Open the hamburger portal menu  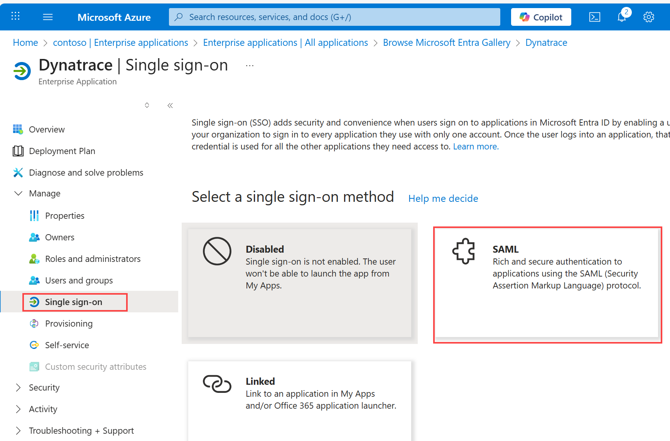(48, 17)
